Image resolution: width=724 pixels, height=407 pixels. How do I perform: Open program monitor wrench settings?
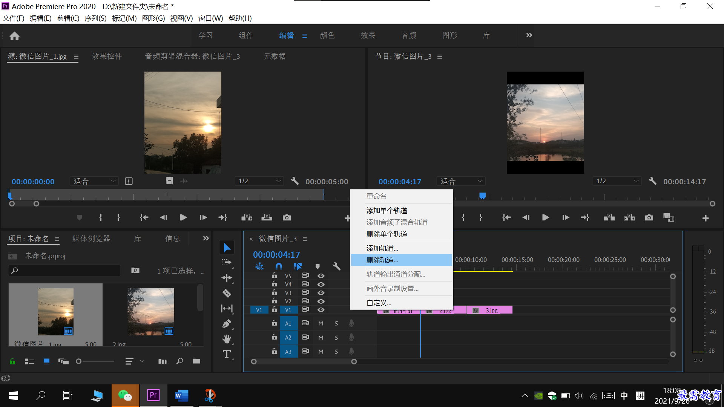point(652,181)
